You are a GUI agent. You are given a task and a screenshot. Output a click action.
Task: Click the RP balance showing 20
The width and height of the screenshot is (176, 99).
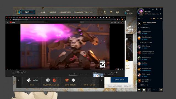[x=127, y=11]
